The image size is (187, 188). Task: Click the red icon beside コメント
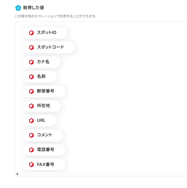point(31,135)
